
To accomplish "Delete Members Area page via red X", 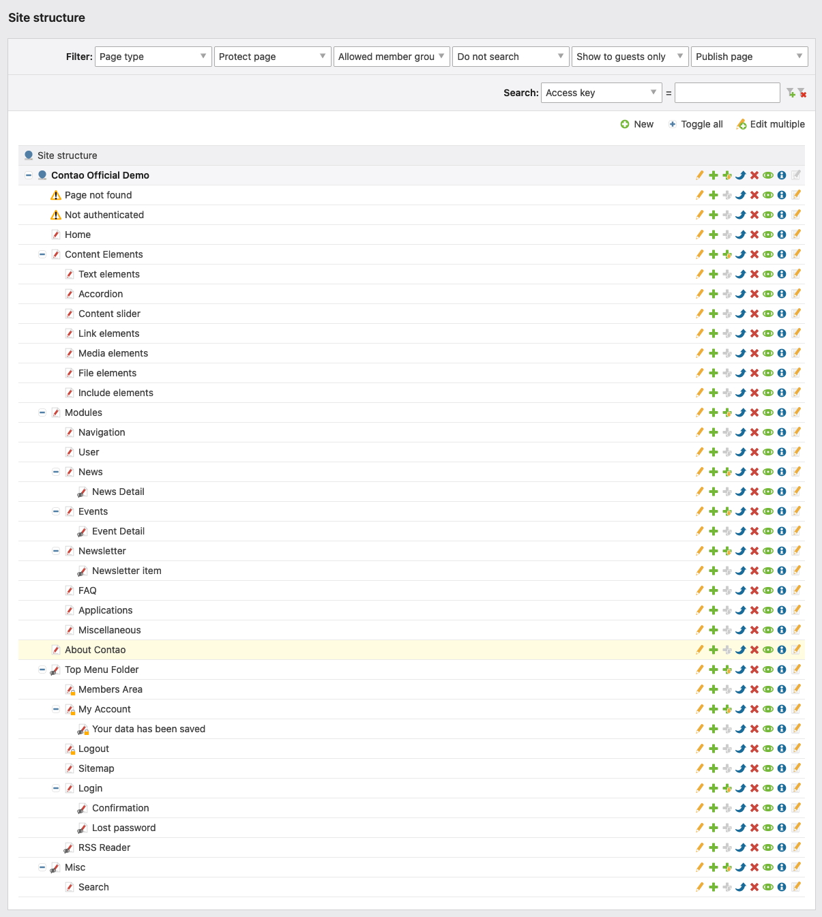I will tap(754, 689).
